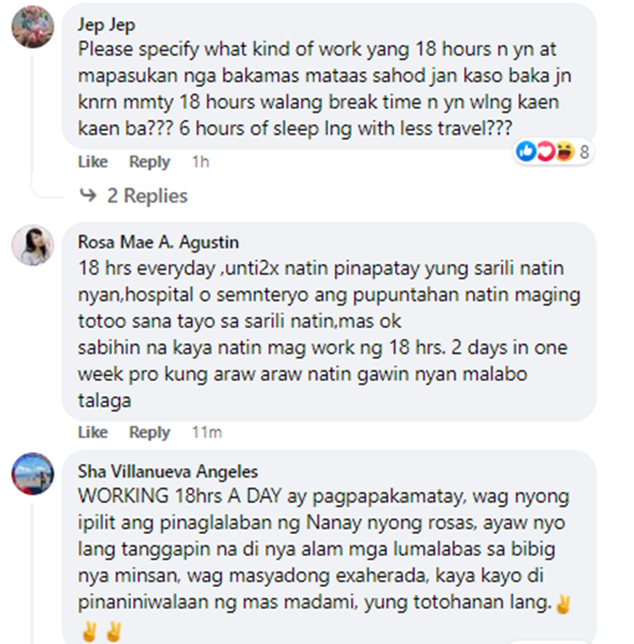
Task: Open Jep Jep's profile picture
Action: [33, 27]
